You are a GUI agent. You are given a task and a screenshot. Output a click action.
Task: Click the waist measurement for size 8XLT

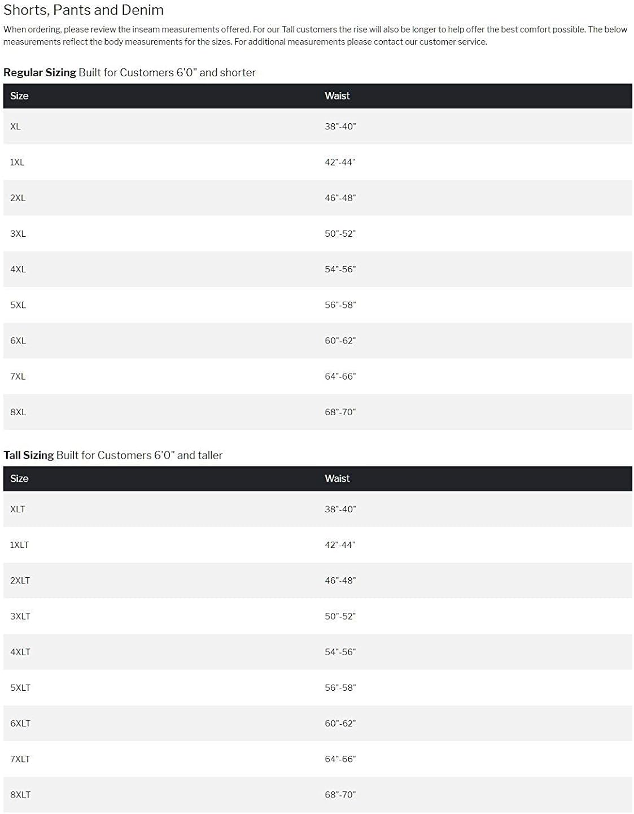pos(340,795)
